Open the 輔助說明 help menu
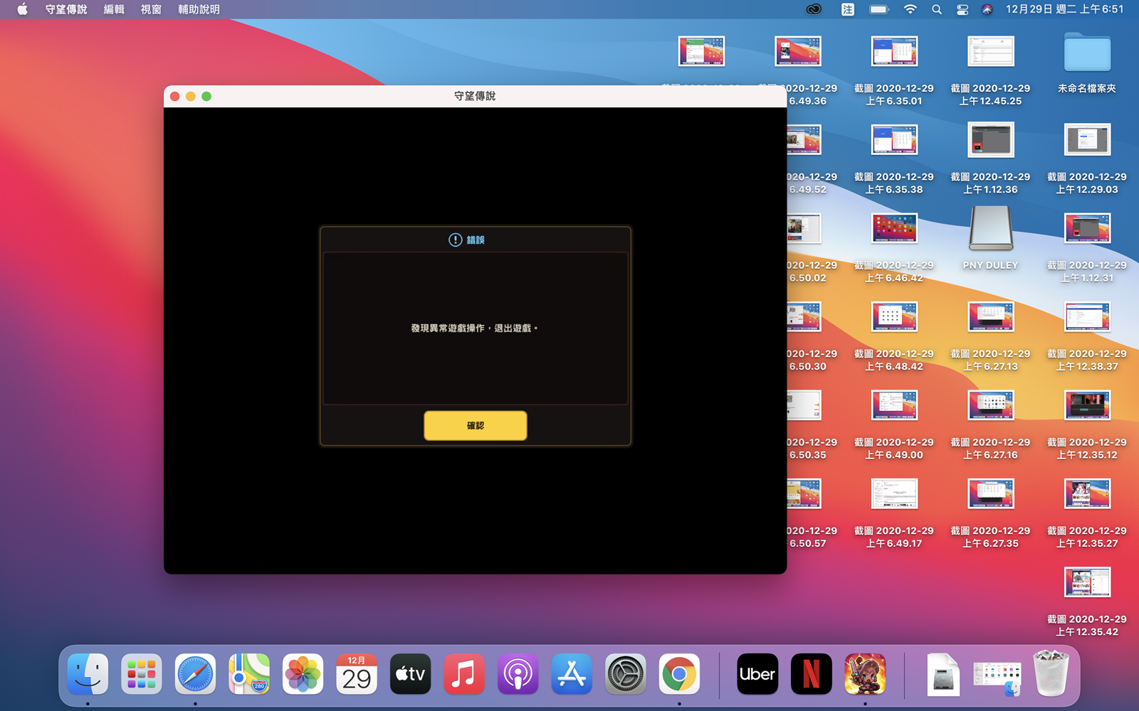Image resolution: width=1139 pixels, height=711 pixels. [199, 9]
